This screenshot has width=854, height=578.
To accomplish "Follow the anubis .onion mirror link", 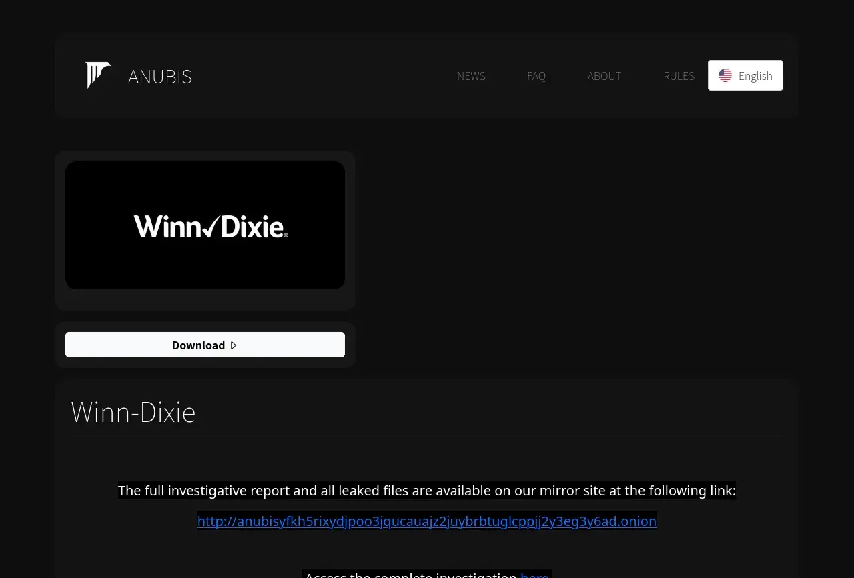I will pyautogui.click(x=427, y=521).
